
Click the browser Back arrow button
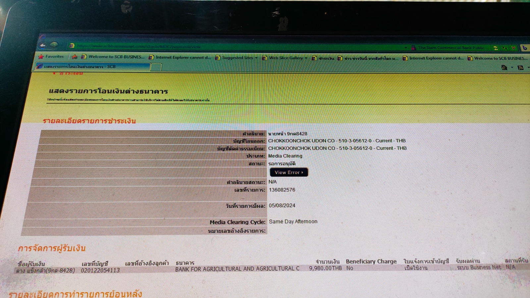tap(43, 45)
